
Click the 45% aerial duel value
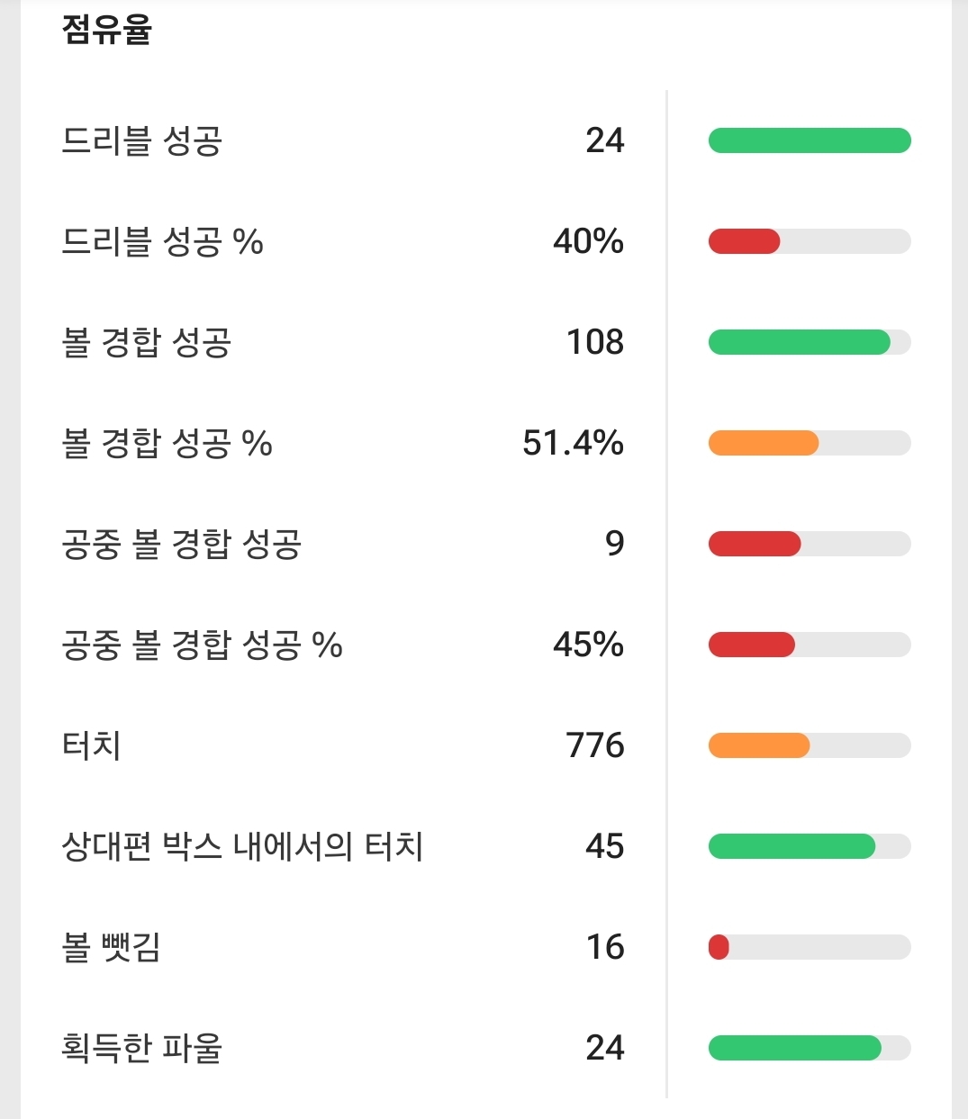(588, 645)
